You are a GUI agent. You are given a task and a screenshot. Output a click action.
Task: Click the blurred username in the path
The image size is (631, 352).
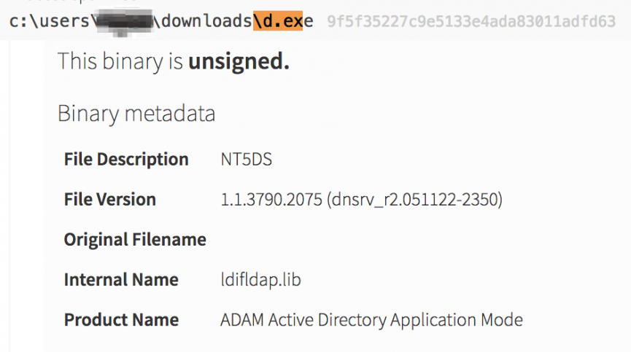(x=124, y=23)
